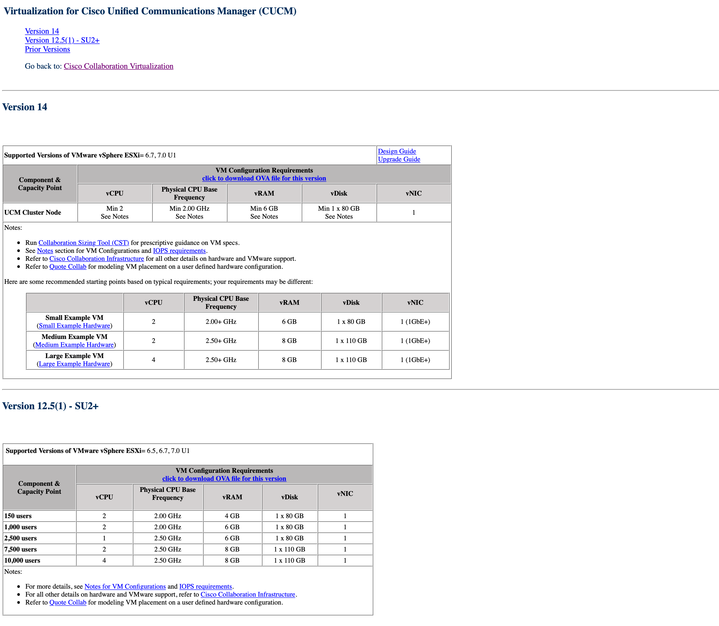Open Quote Collab link in Version 12.5(1) notes
The height and width of the screenshot is (626, 719).
tap(67, 603)
